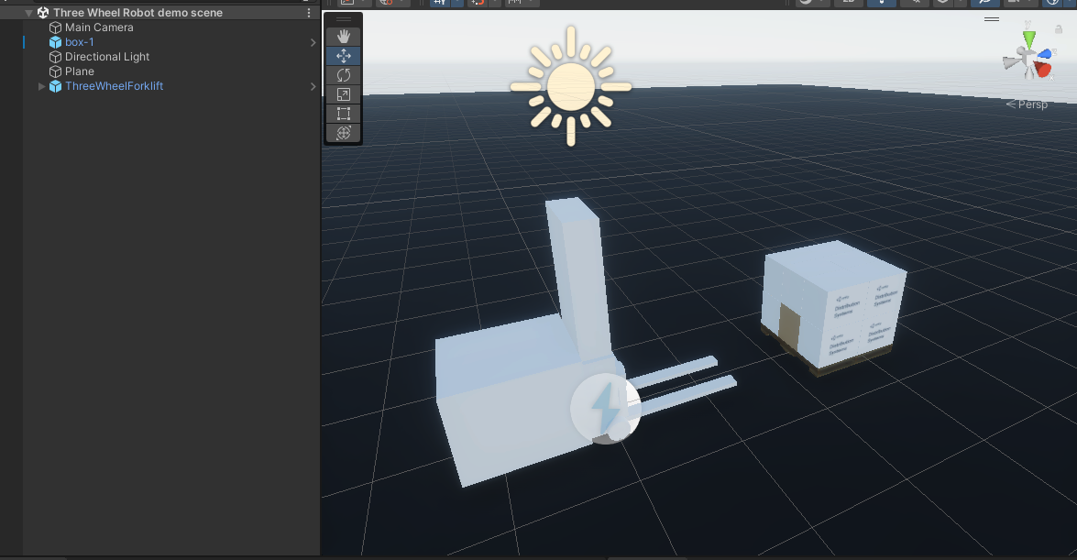The image size is (1077, 560).
Task: Click the center cube of orientation gizmo
Action: (1028, 60)
